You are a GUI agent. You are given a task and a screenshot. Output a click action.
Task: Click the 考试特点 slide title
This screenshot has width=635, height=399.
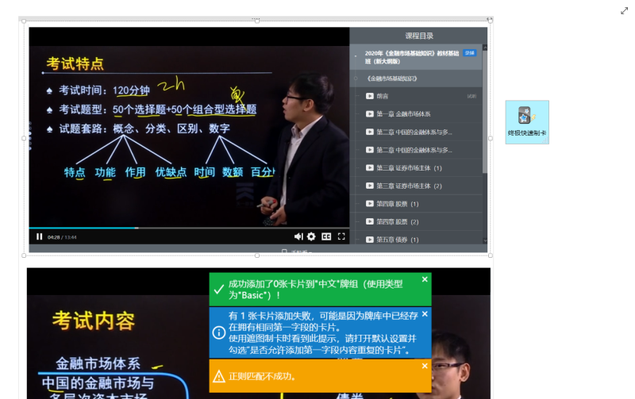coord(75,63)
